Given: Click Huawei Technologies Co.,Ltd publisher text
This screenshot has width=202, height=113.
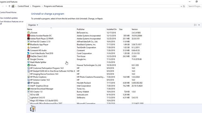Looking at the screenshot, I should 89,65.
